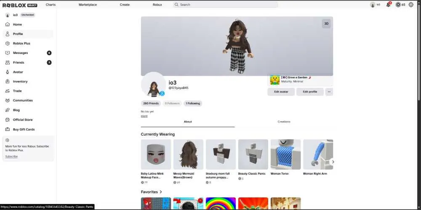
Task: Open the rainbow favorite game thumbnail
Action: click(221, 203)
